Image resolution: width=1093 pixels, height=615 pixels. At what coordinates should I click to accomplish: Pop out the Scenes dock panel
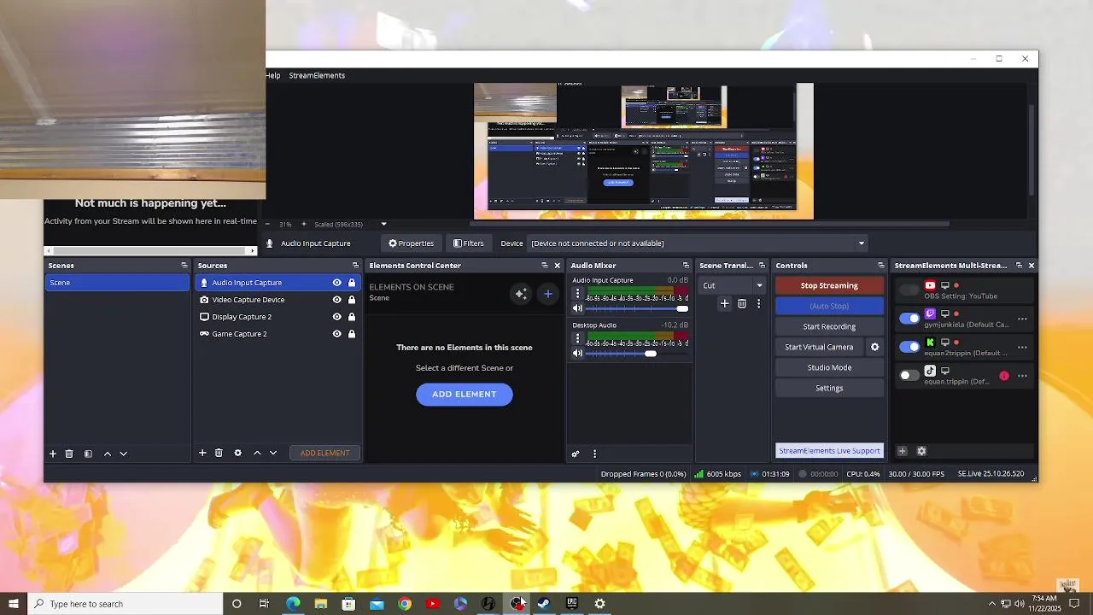(184, 266)
